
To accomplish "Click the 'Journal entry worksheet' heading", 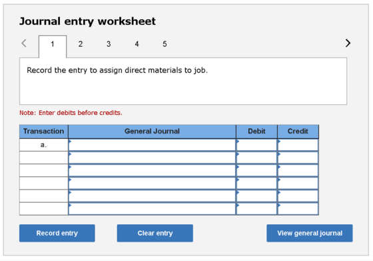I will 87,21.
